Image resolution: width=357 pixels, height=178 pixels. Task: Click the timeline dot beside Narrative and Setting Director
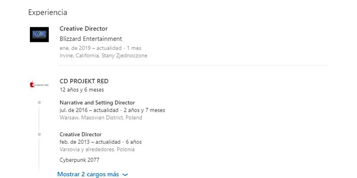[x=39, y=102]
